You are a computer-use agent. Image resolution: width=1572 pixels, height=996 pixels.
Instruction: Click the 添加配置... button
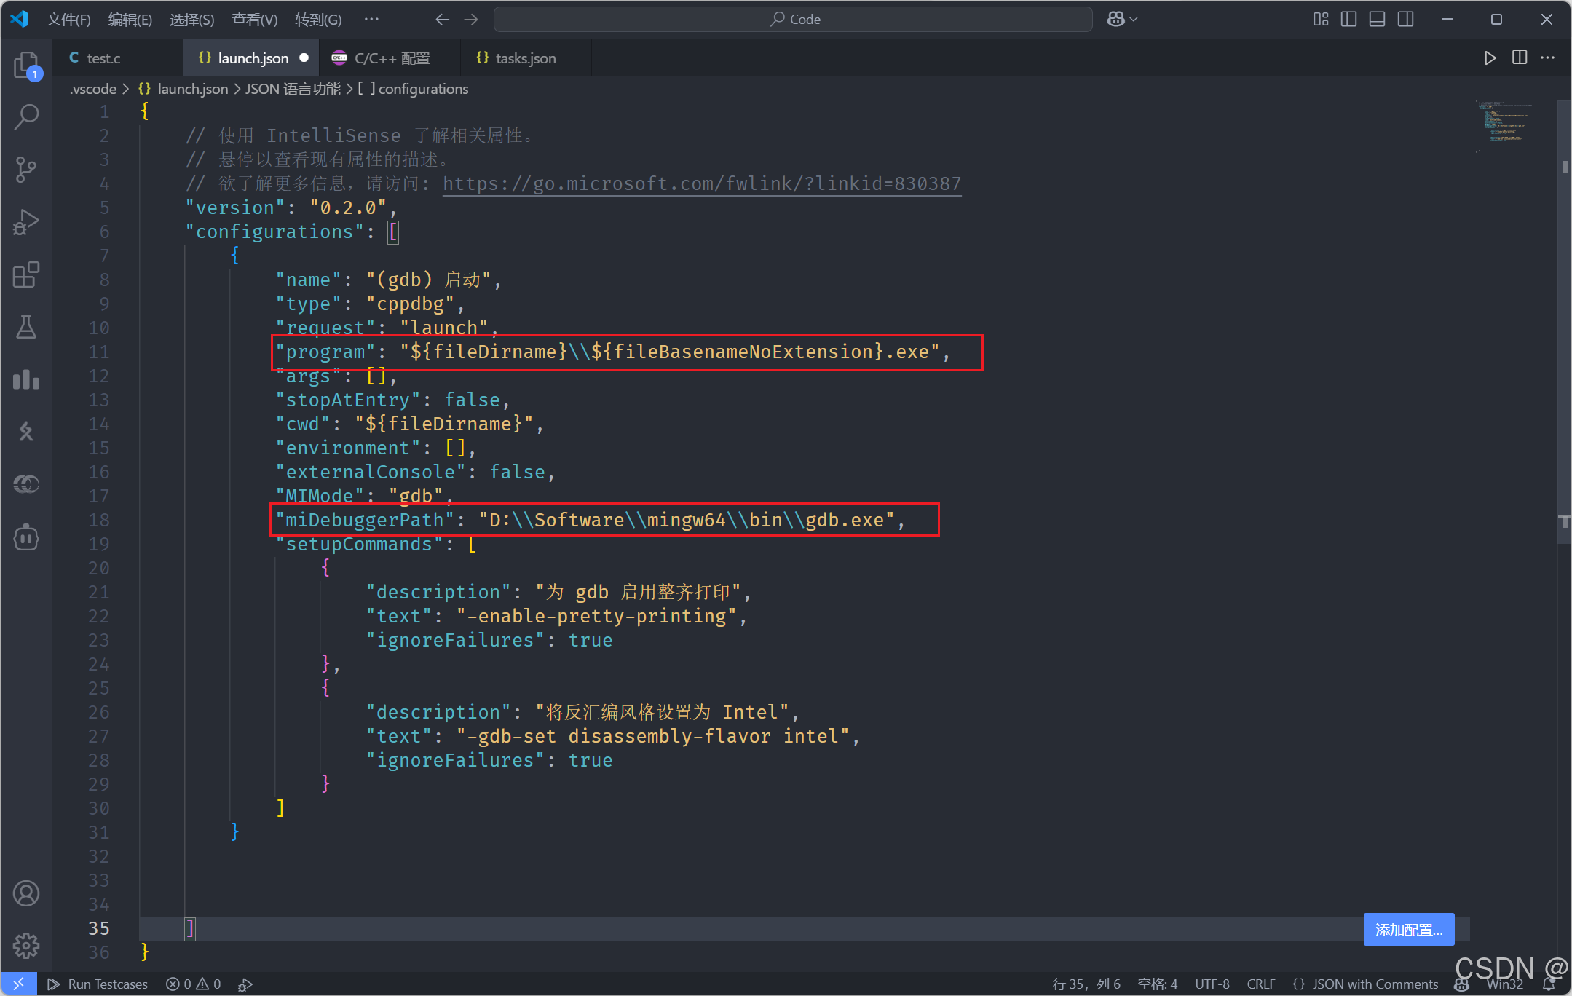[1408, 930]
